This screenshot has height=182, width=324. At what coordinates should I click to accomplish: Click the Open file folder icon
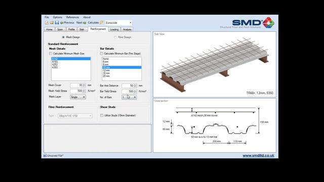[x=52, y=23]
